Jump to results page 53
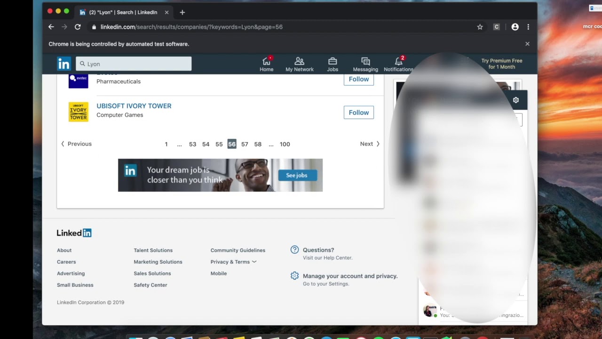 click(192, 144)
